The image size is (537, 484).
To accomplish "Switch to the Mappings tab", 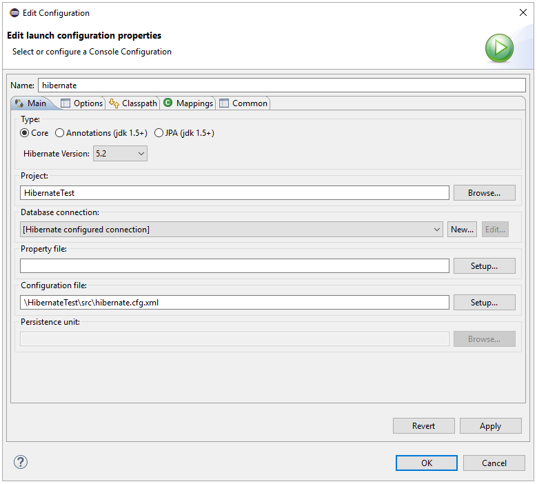I will (x=188, y=103).
